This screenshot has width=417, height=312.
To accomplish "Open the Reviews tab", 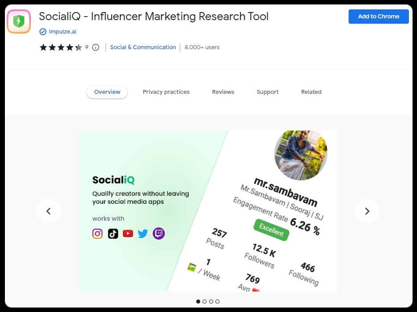I will 223,92.
